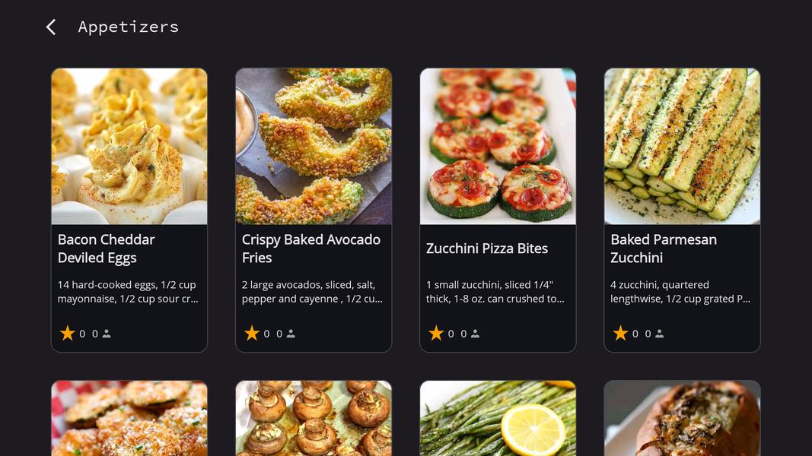Open the Bacon Cheddar Deviled Eggs photo
The width and height of the screenshot is (812, 456).
pyautogui.click(x=129, y=147)
